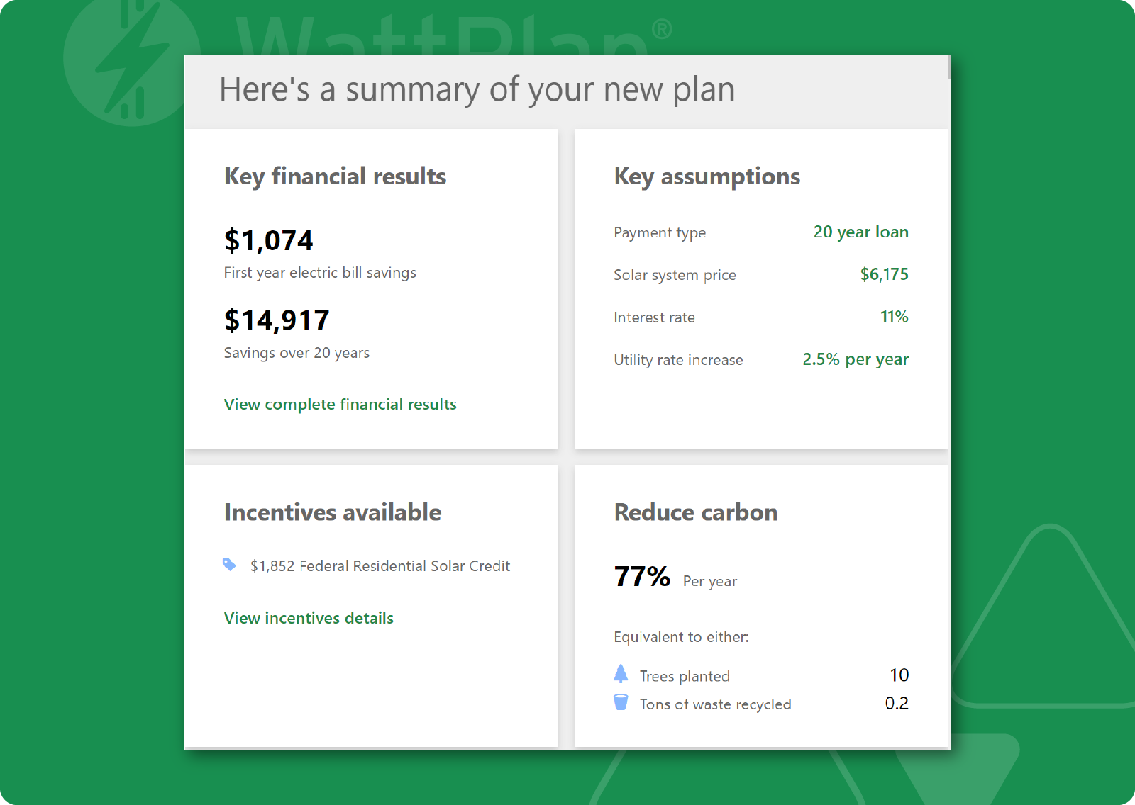
Task: Click the $1,852 Federal Residential Solar Credit
Action: coord(380,565)
